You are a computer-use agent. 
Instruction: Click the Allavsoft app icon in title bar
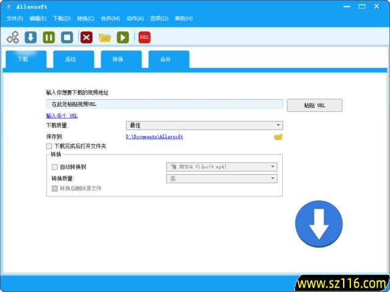(9, 7)
